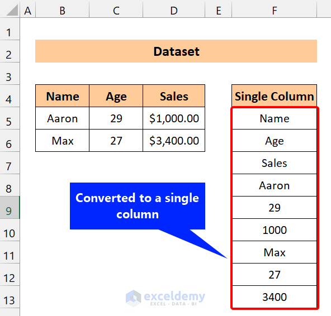Click cell containing Aaron in column B
331x316 pixels.
click(62, 118)
